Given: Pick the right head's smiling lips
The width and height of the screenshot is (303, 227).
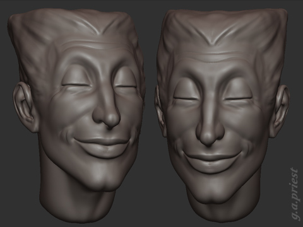Looking at the screenshot, I should tap(210, 163).
